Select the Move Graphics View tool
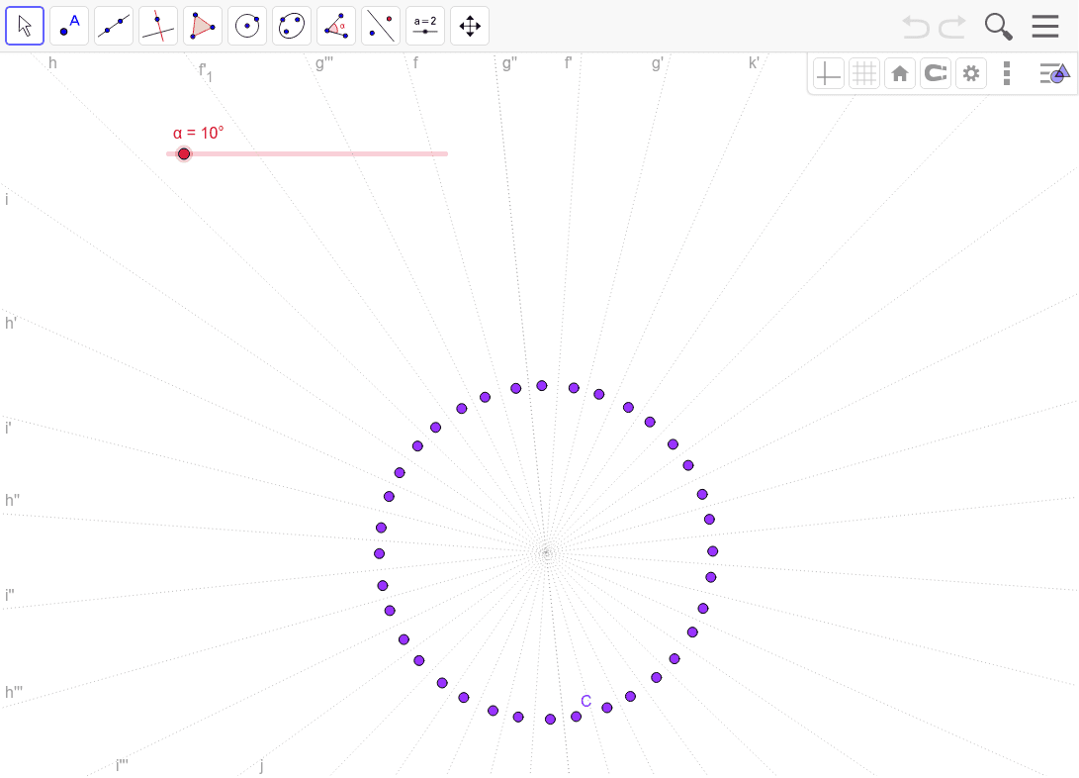Viewport: 1079px width, 778px height. [x=470, y=26]
